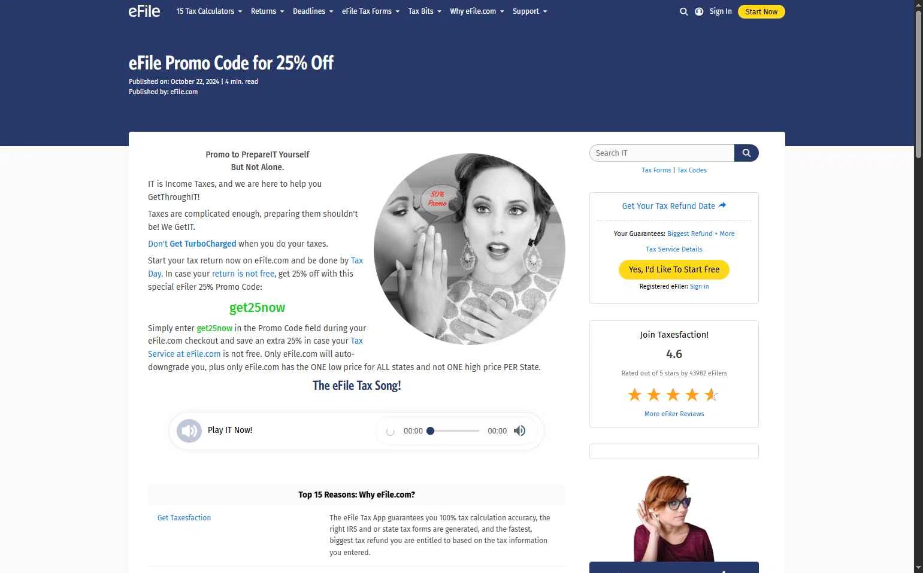The width and height of the screenshot is (923, 573).
Task: Open the Returns dropdown menu
Action: click(267, 11)
